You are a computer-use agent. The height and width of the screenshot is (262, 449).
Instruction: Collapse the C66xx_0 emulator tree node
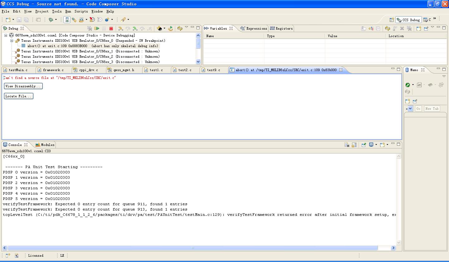point(12,41)
